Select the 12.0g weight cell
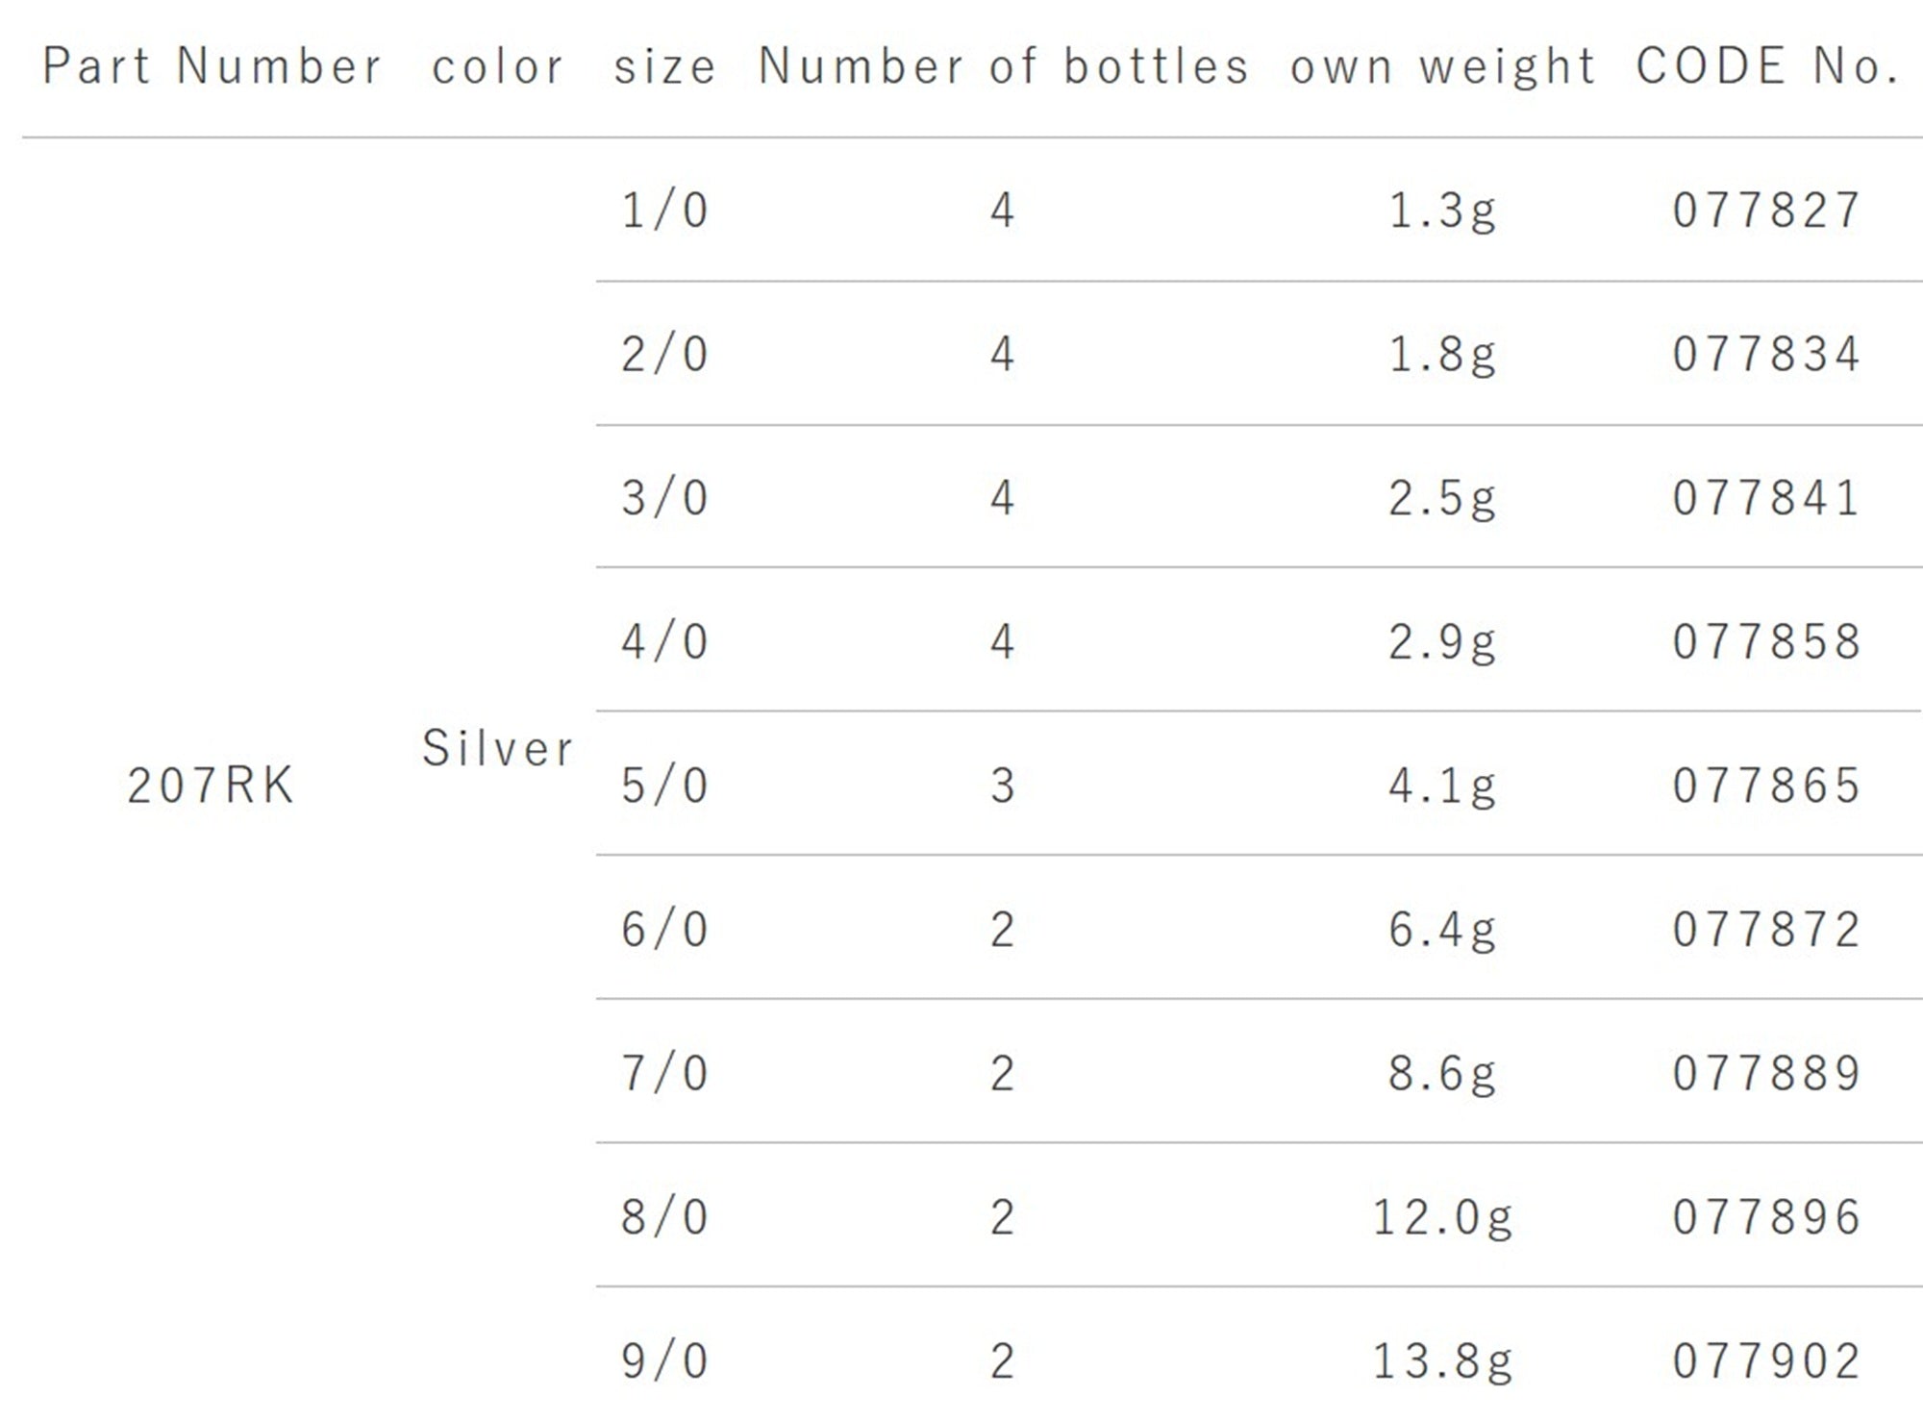 pyautogui.click(x=1442, y=1218)
